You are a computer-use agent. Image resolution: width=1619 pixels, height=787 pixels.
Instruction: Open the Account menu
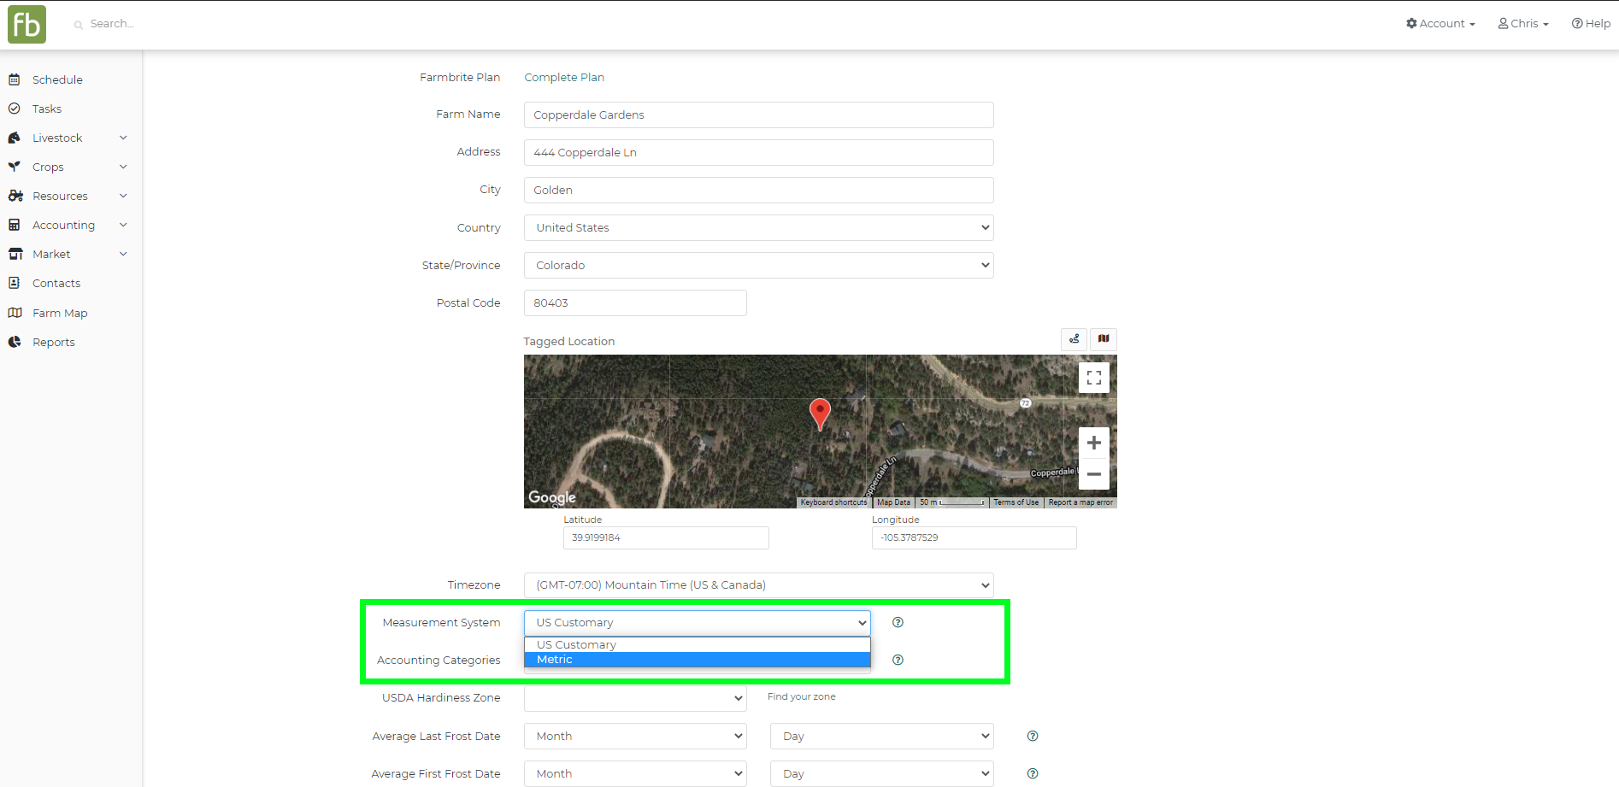(x=1440, y=24)
